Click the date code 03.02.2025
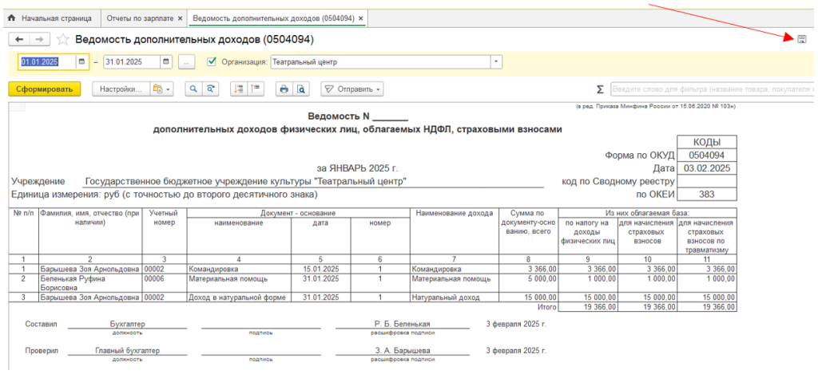The width and height of the screenshot is (818, 374). (x=706, y=168)
